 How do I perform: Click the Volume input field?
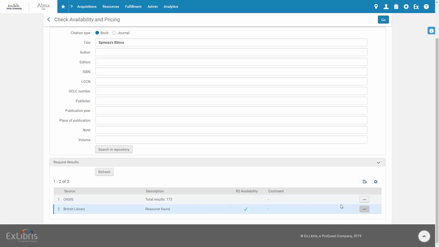231,140
